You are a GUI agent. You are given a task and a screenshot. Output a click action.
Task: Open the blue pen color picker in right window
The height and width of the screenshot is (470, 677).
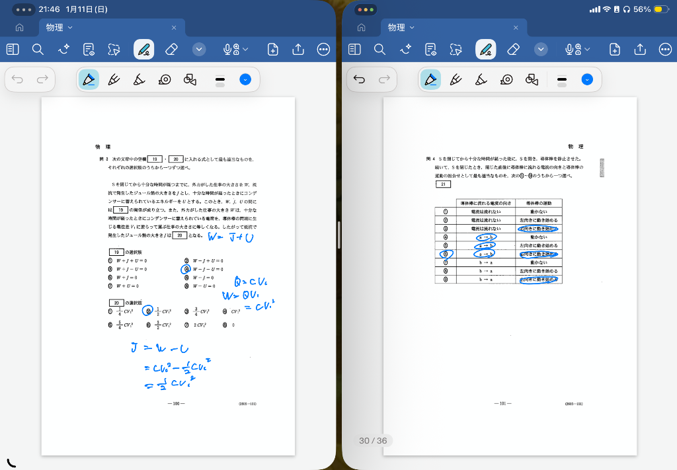[x=586, y=80]
